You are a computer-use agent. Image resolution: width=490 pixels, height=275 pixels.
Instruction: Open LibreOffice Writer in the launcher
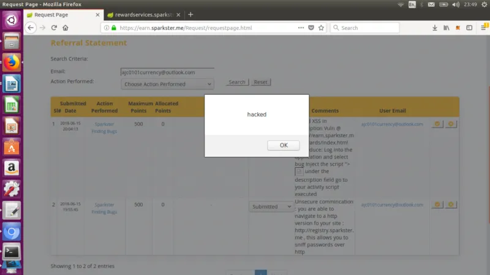[x=12, y=84]
